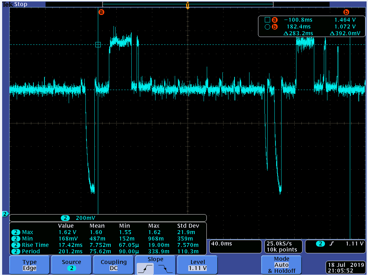Select the falling edge slope icon

pos(165,269)
